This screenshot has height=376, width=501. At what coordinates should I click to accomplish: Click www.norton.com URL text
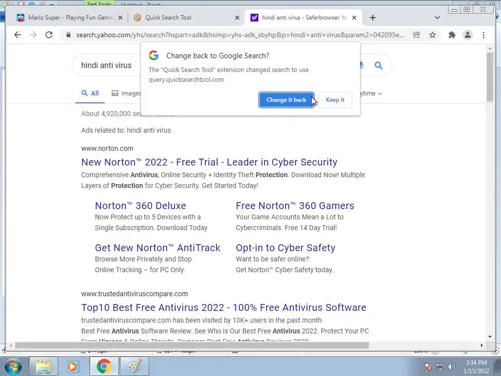coord(107,148)
